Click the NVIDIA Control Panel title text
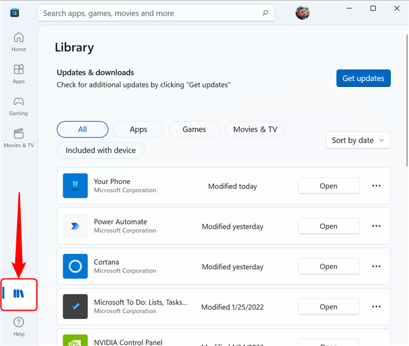The width and height of the screenshot is (409, 346). (x=128, y=342)
